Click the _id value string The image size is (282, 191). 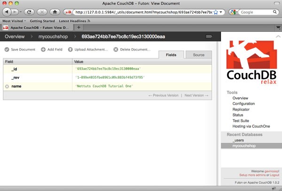(x=108, y=69)
